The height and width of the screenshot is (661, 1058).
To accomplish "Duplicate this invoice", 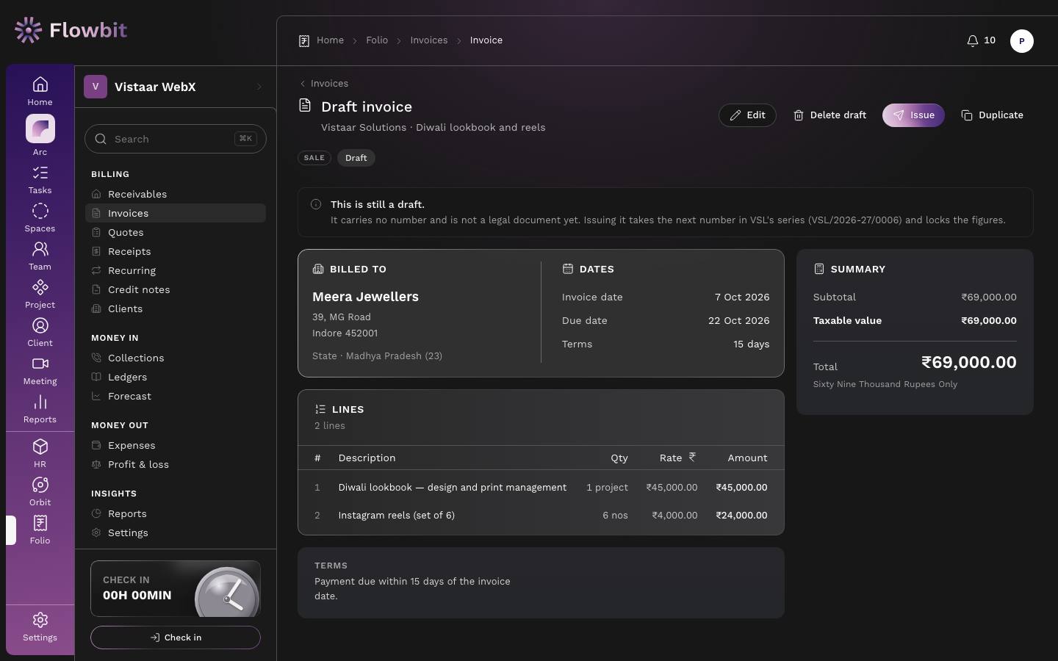I will 992,115.
